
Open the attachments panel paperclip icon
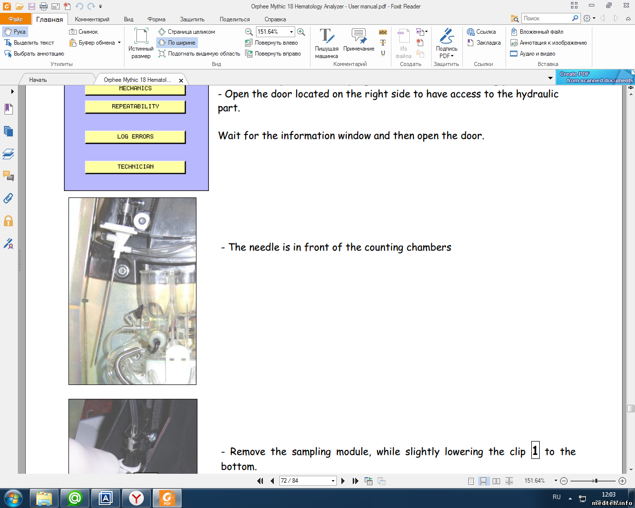point(8,198)
